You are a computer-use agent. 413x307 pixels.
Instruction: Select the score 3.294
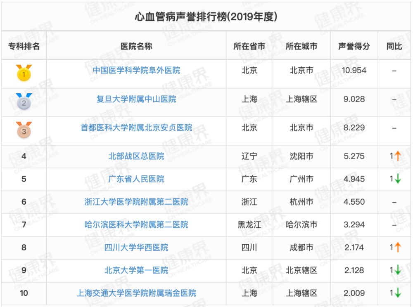354,224
